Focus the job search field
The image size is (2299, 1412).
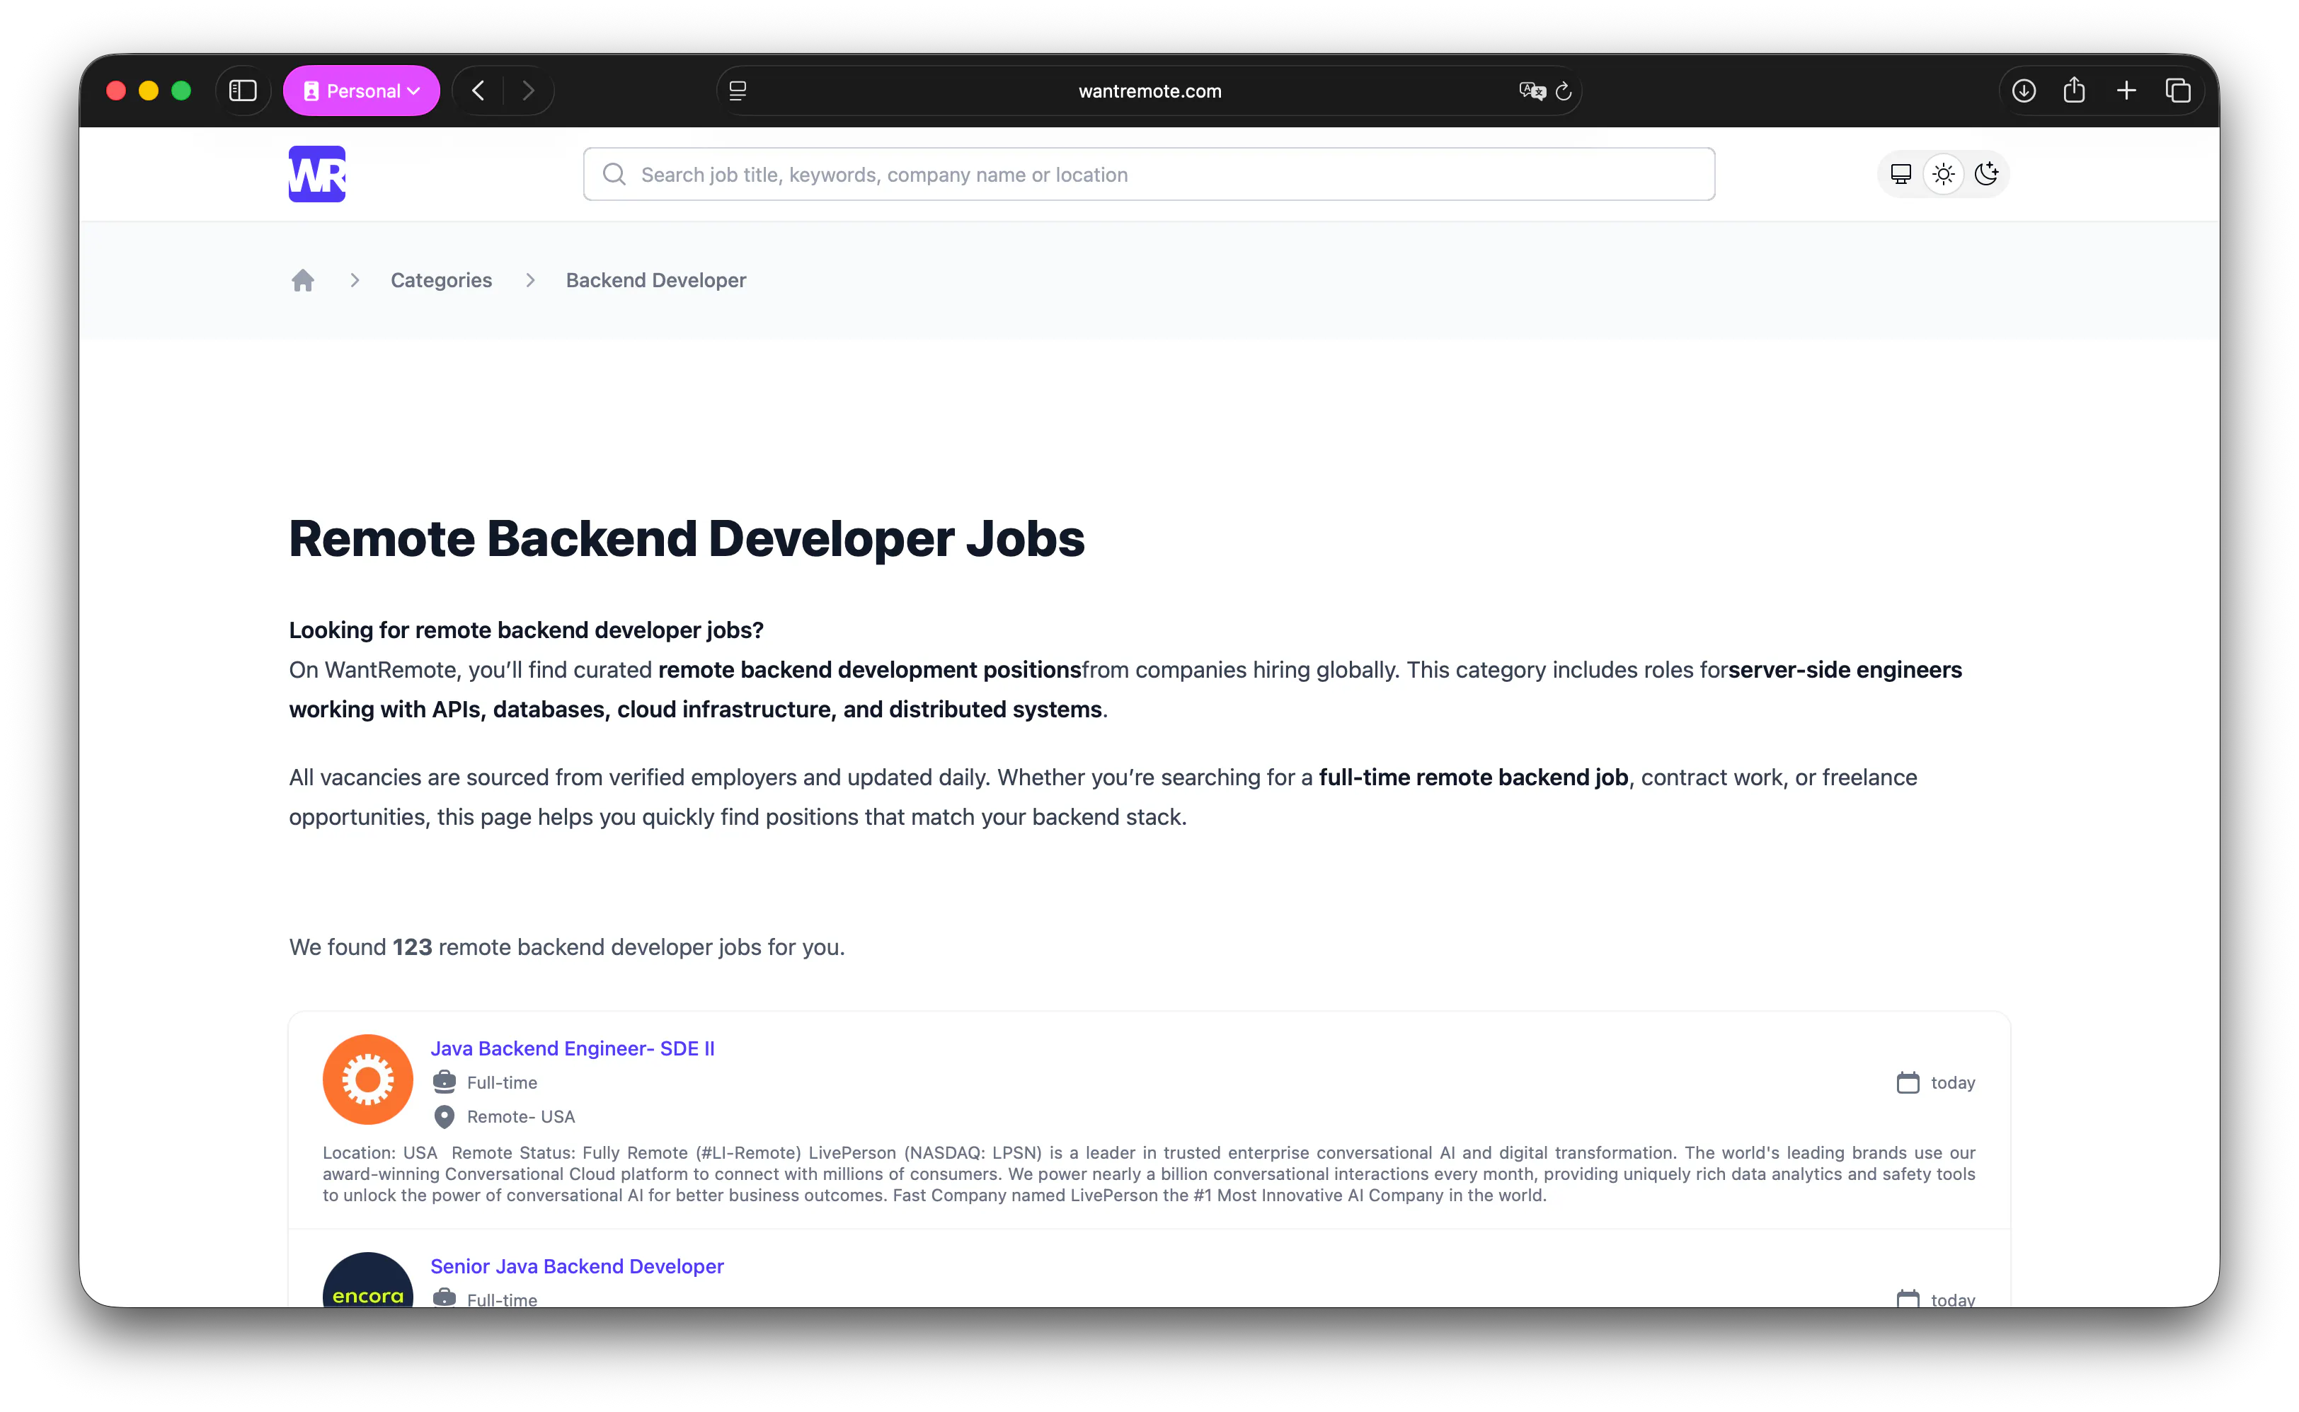point(1149,174)
